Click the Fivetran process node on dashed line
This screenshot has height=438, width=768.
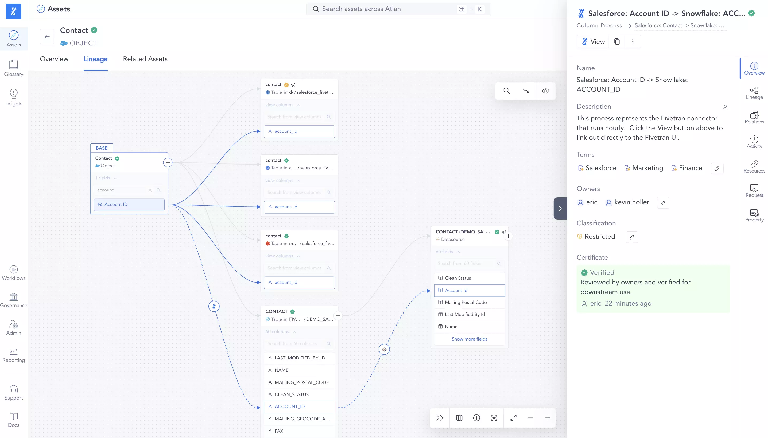[214, 307]
